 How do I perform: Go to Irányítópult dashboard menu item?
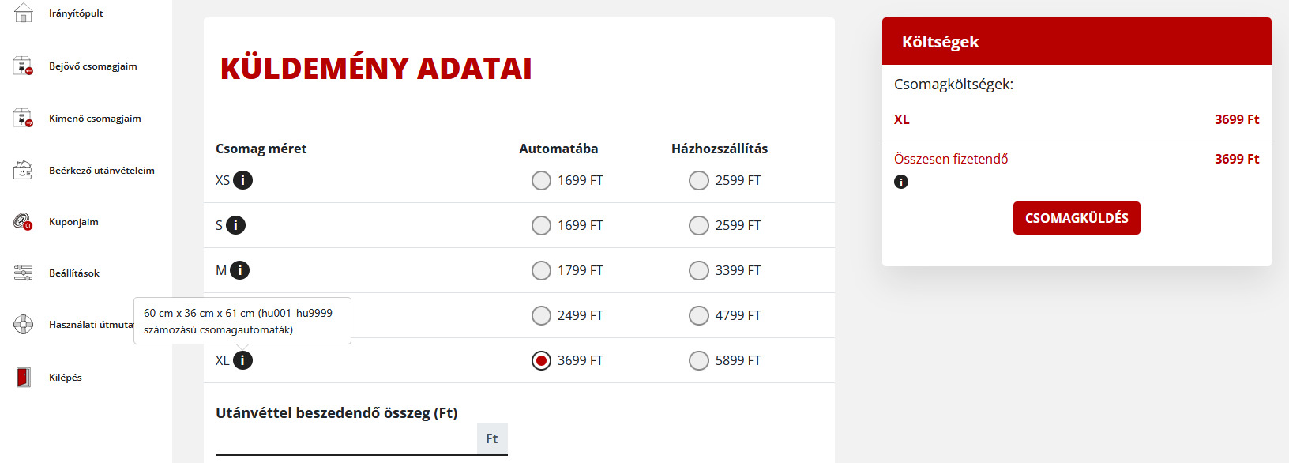click(x=76, y=13)
